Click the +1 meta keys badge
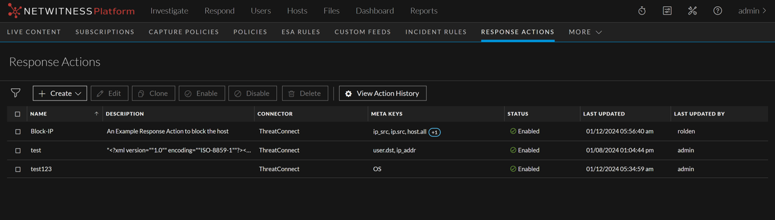Image resolution: width=775 pixels, height=220 pixels. (434, 132)
